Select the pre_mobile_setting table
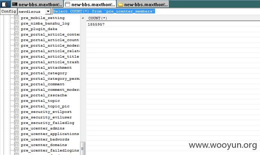This screenshot has width=260, height=155. pos(43,18)
